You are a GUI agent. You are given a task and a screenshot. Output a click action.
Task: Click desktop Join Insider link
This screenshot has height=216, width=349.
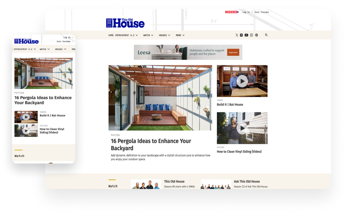pos(262,12)
